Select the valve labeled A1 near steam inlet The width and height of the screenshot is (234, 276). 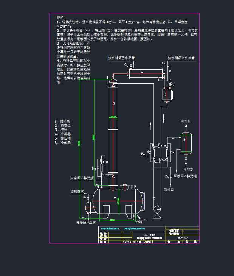(x=87, y=198)
